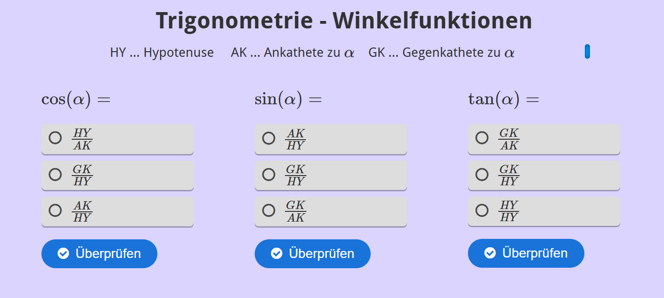Click the Trigonometrie - Winkelfunktionen heading
664x298 pixels.
point(344,21)
